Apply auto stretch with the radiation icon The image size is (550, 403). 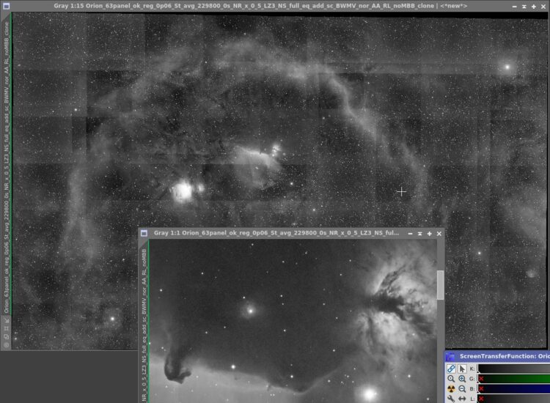(451, 388)
